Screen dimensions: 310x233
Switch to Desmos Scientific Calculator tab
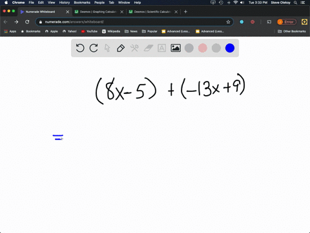152,12
